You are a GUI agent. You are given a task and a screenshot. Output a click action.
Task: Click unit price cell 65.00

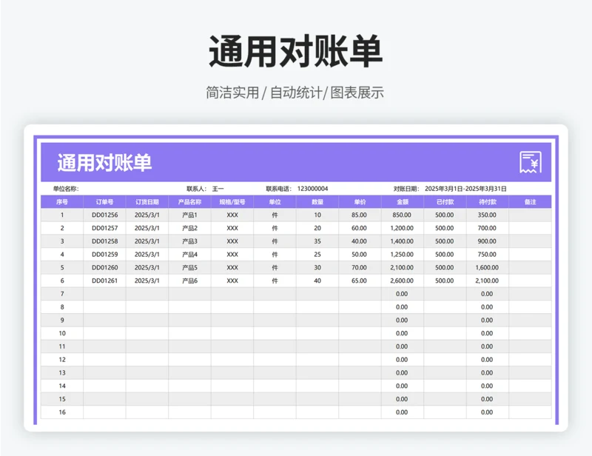[359, 281]
